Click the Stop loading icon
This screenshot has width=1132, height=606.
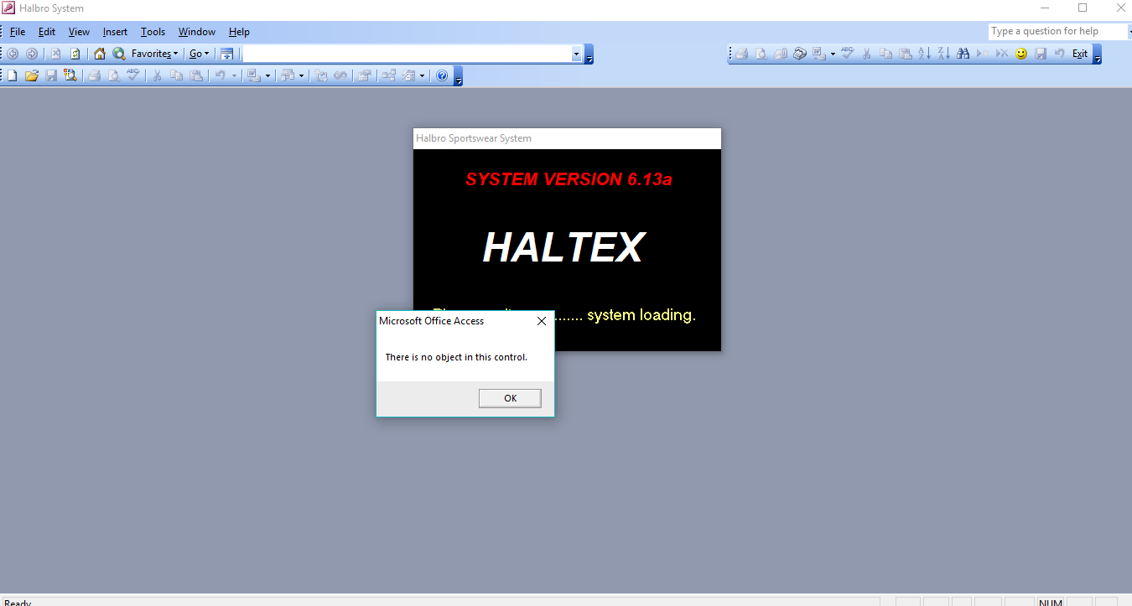(x=55, y=54)
